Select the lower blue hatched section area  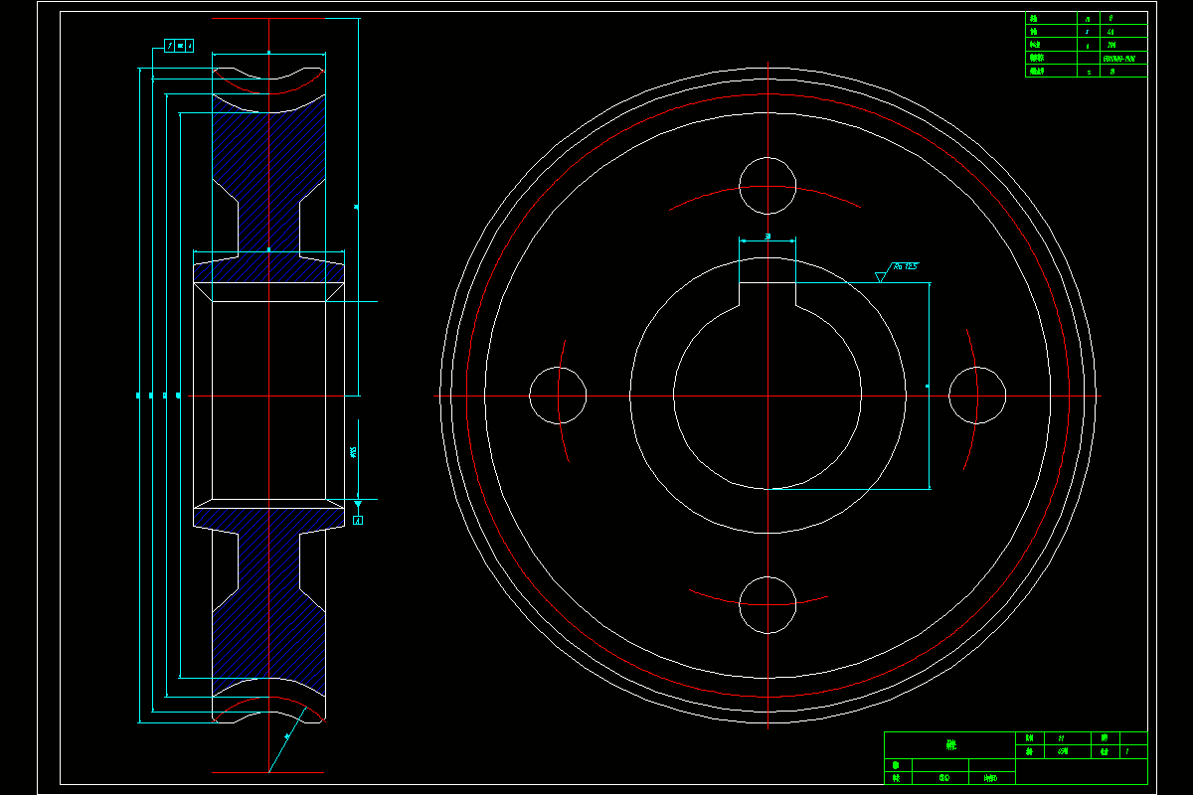coord(268,601)
